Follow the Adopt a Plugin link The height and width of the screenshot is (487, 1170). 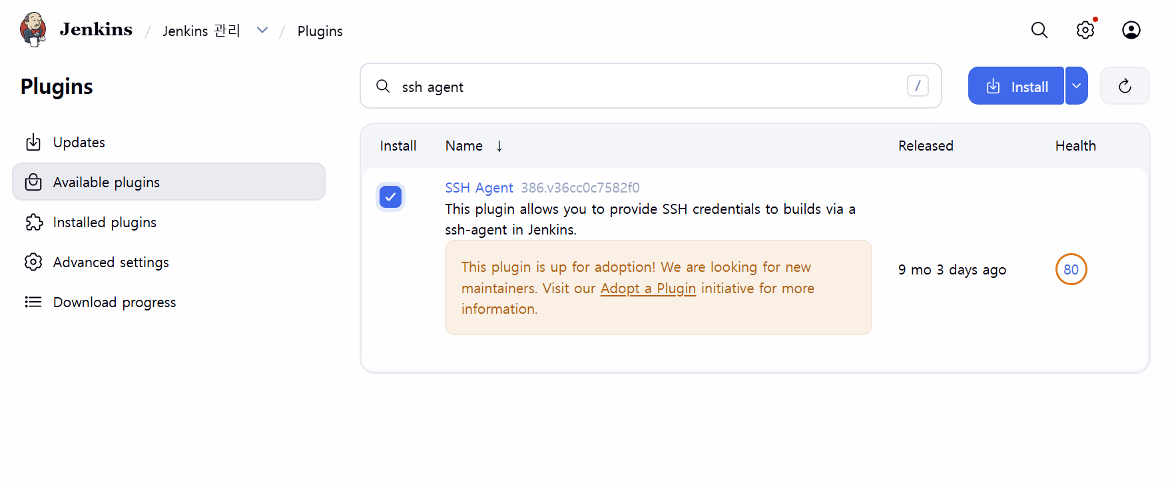point(648,288)
